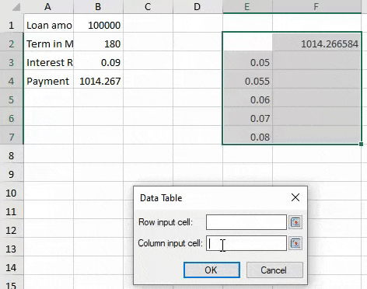Select the loan amount cell 100000
This screenshot has width=367, height=289.
pos(99,25)
